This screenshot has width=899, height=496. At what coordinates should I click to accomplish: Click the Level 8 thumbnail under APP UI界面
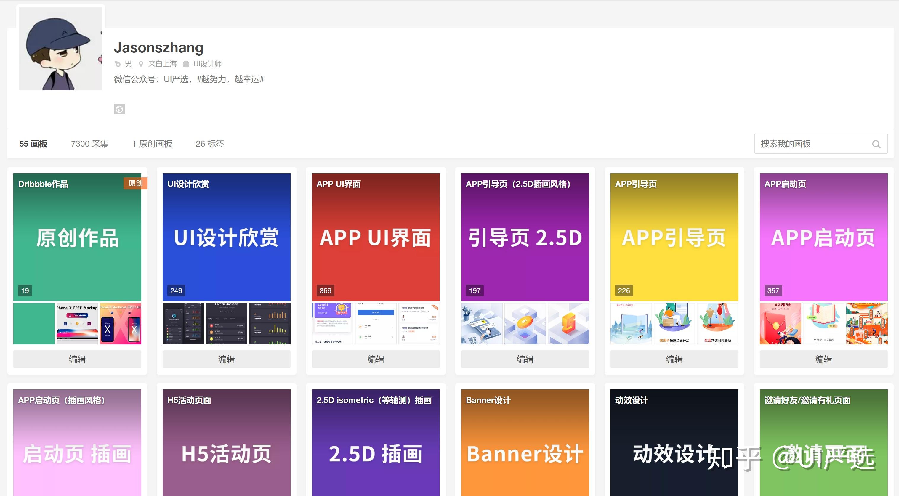coord(333,324)
